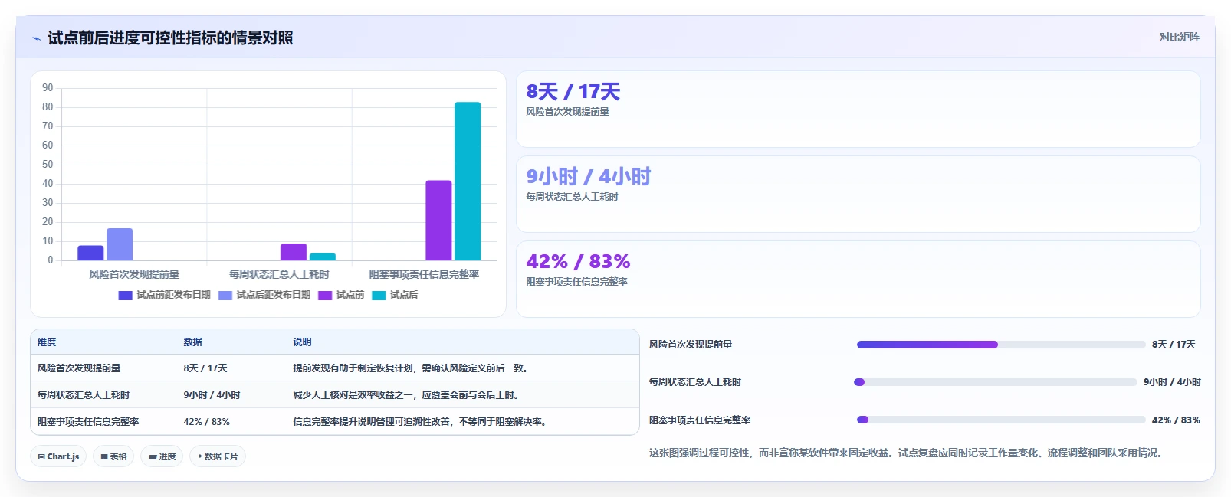Click the 每周状态汇总人工耗时 progress row label
The height and width of the screenshot is (497, 1231).
[x=695, y=382]
